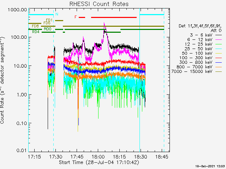Screen dimensions: 226x169
Task: Click the Count Rate y-axis title
Action: pyautogui.click(x=2, y=80)
